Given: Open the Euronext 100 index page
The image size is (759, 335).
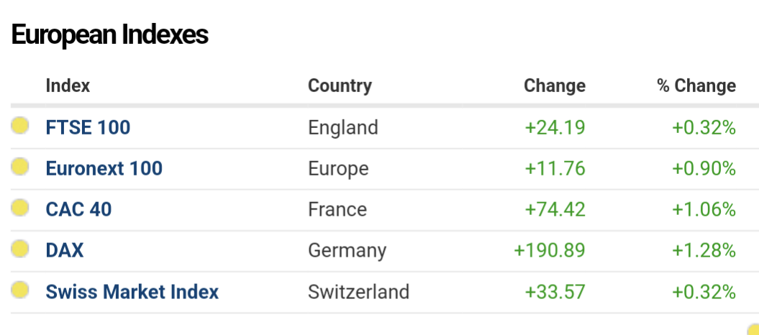Looking at the screenshot, I should click(x=104, y=169).
